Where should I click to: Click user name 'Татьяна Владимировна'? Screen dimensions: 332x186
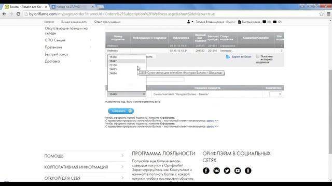pos(210,22)
